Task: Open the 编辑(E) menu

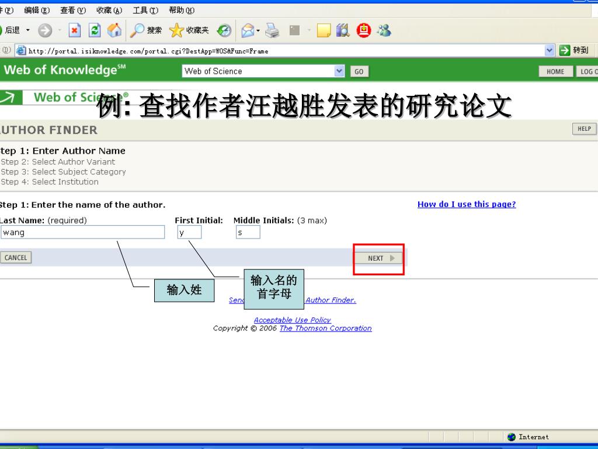Action: (x=37, y=11)
